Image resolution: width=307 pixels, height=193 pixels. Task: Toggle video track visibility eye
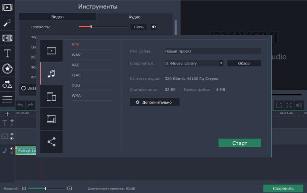tap(12, 134)
